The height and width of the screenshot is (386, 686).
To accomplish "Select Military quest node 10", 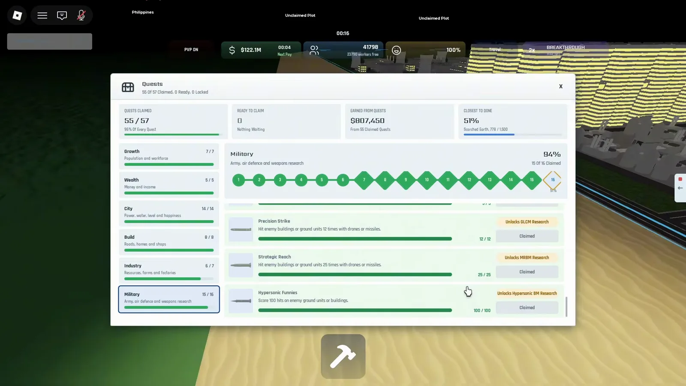I will tap(427, 180).
